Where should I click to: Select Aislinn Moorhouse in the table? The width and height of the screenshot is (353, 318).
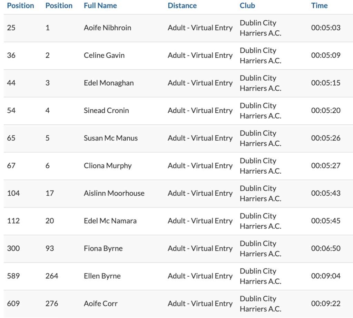pos(114,193)
